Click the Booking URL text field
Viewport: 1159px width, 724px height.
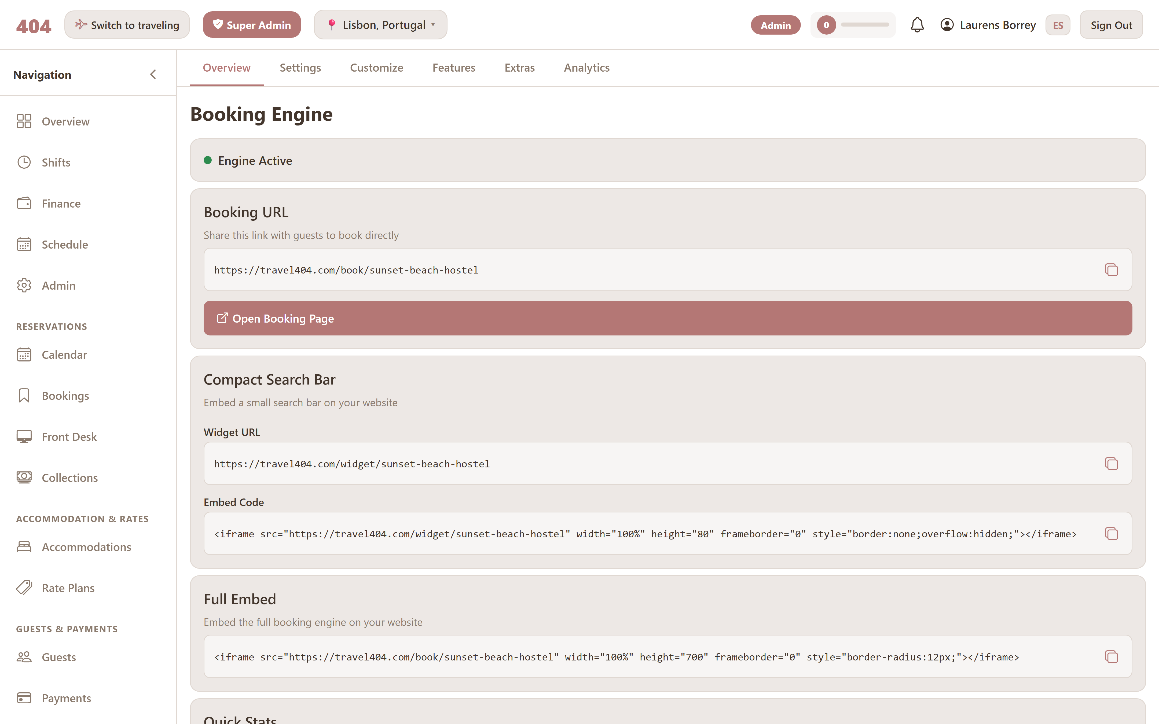pyautogui.click(x=667, y=269)
